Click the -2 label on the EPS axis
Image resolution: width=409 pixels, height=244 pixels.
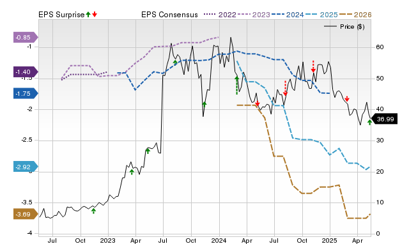pos(29,109)
